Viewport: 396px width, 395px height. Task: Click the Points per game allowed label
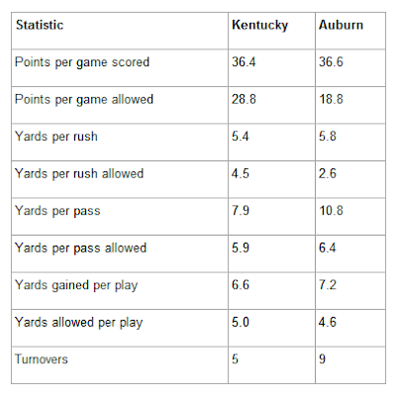pos(84,100)
